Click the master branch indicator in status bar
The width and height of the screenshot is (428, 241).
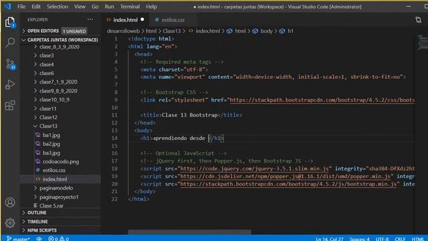[18, 238]
